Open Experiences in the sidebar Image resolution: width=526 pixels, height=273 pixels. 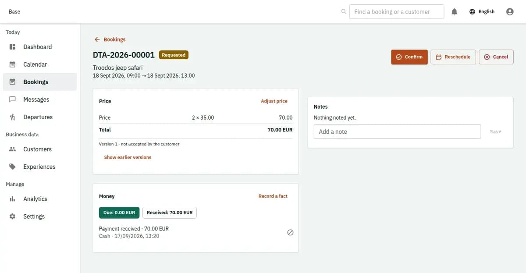coord(39,167)
